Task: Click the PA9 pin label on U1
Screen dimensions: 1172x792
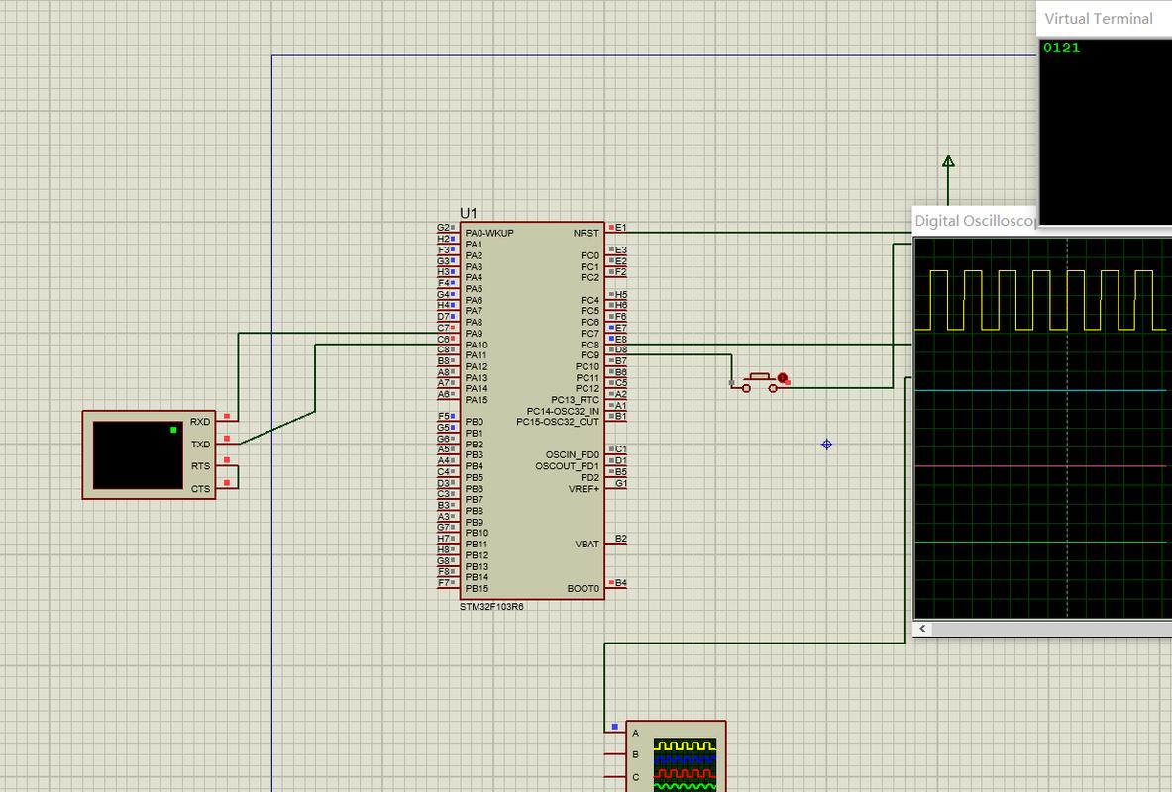Action: point(474,334)
